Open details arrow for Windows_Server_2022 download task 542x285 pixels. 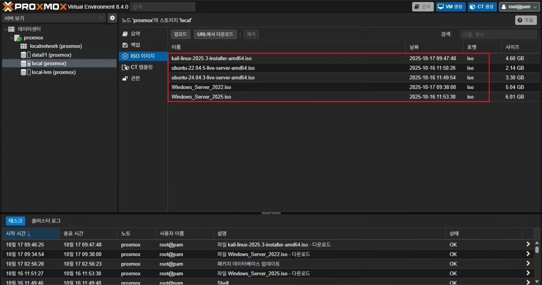pyautogui.click(x=528, y=254)
